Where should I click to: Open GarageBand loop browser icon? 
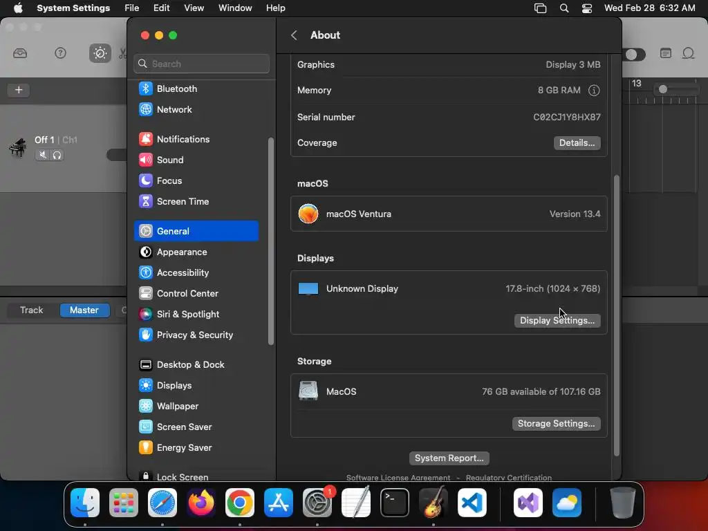688,53
